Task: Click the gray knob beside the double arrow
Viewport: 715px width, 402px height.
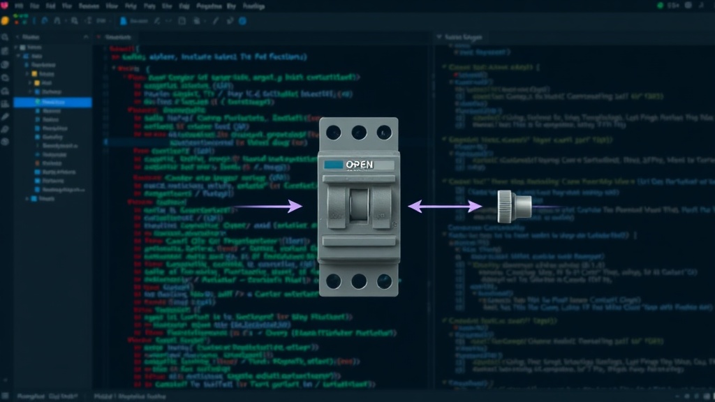Action: (x=515, y=207)
